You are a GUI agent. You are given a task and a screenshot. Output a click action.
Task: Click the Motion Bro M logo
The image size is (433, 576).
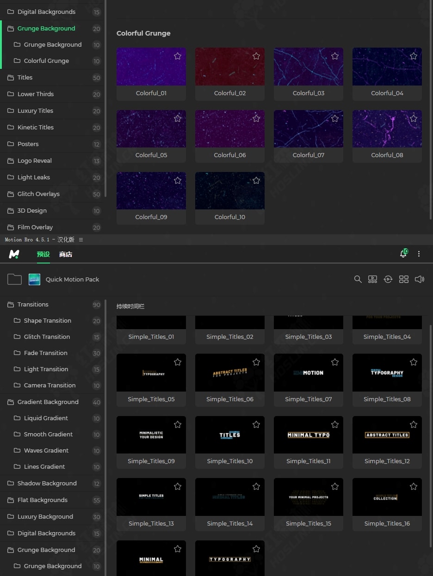[x=14, y=254]
